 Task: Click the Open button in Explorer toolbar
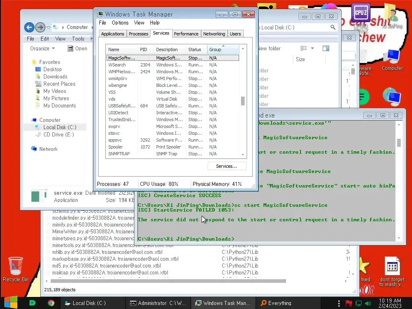click(78, 48)
